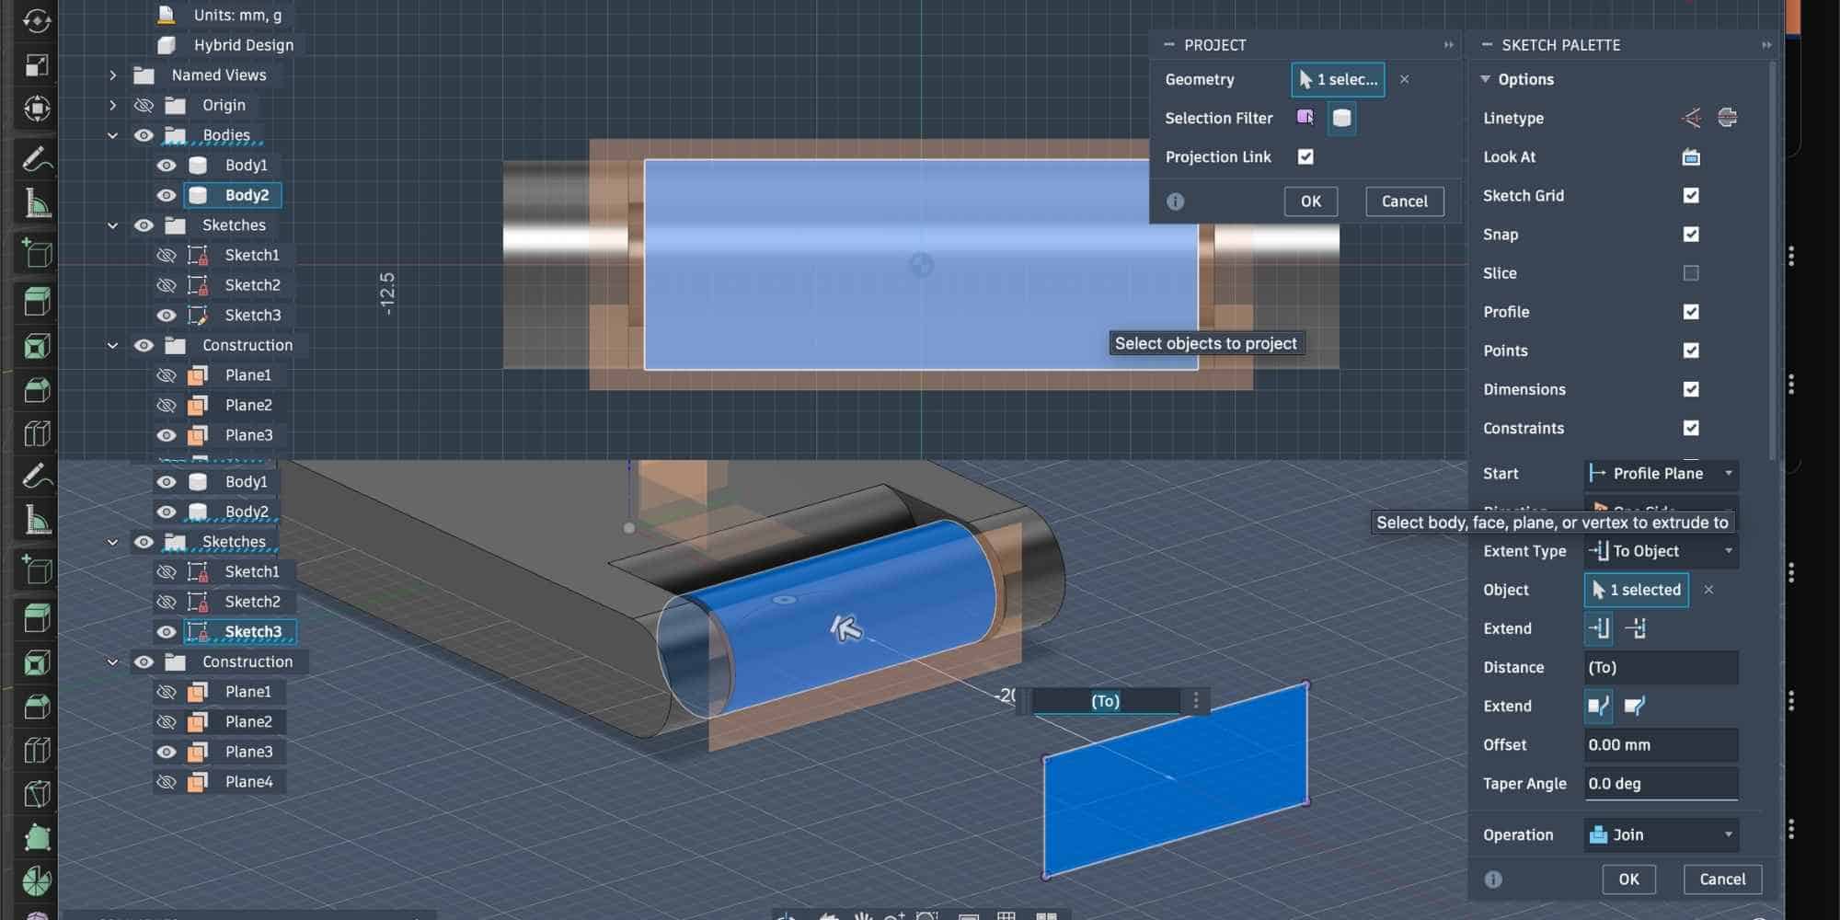Open the Operation dropdown showing Join
The image size is (1840, 920).
1661,834
